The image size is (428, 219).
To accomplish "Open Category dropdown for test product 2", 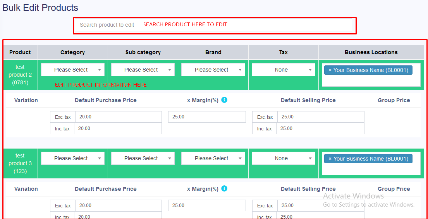I will (x=73, y=70).
